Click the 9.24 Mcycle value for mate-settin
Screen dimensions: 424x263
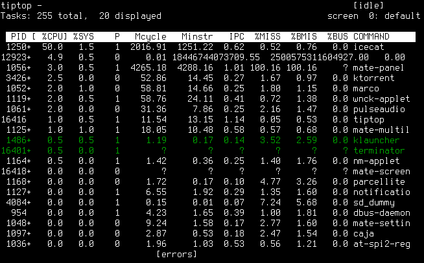coord(156,223)
